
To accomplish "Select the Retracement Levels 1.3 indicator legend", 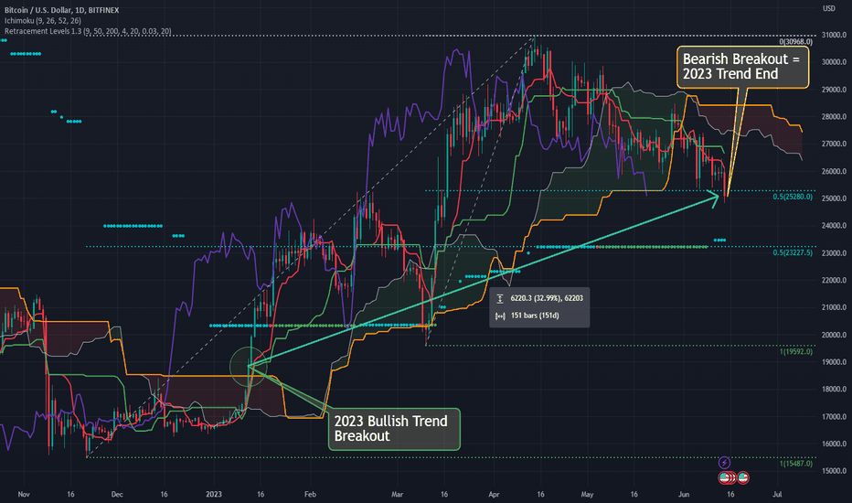I will pyautogui.click(x=88, y=31).
